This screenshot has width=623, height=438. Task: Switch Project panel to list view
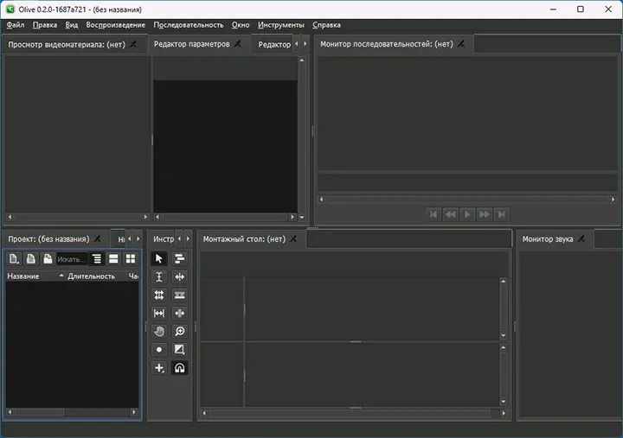pos(113,258)
